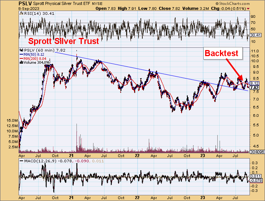Viewport: 265px width, 201px height.
Task: Click the price axis label 9.0
Action: coord(255,72)
